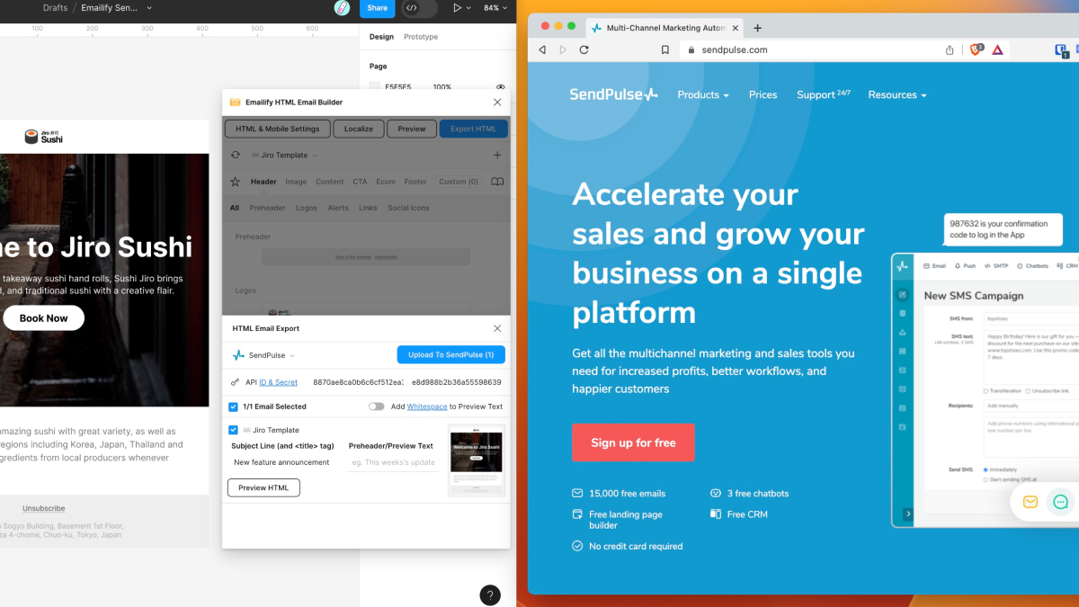Click the browser share icon
Screen dimensions: 1079x607
tap(950, 50)
